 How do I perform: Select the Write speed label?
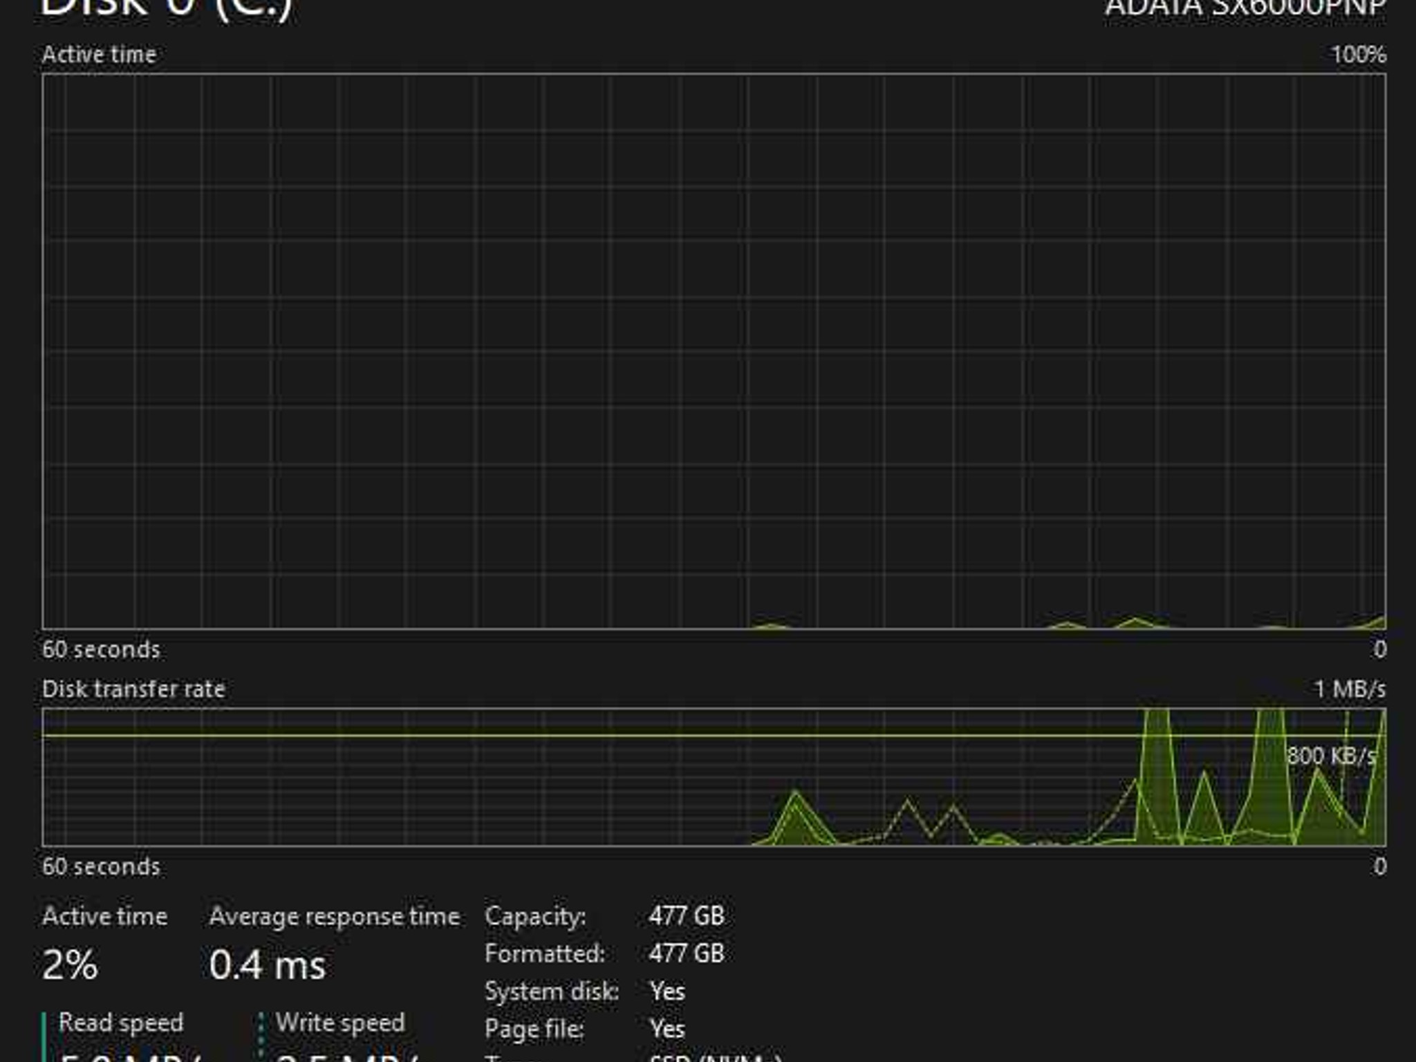coord(340,1023)
